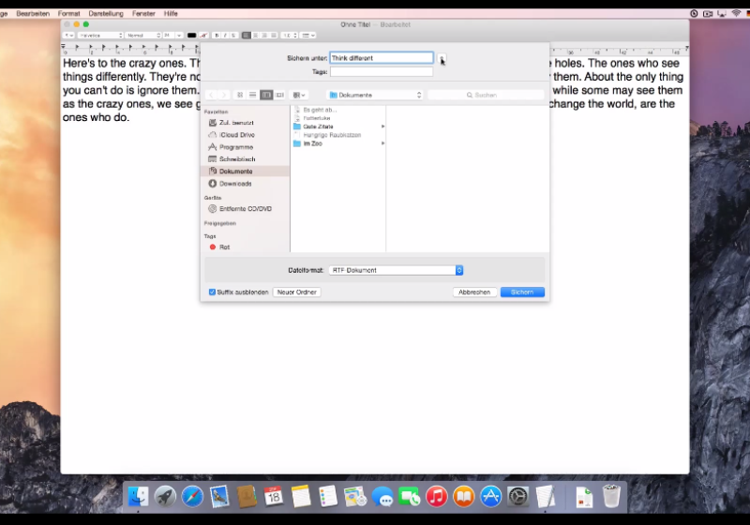This screenshot has width=750, height=525.
Task: Open Safari compass icon in Dock
Action: click(x=192, y=496)
